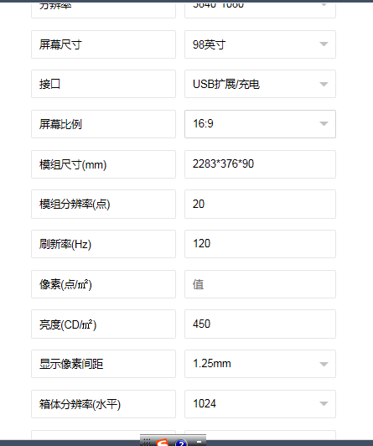Click the Sogou input method icon
373x446 pixels.
click(163, 443)
